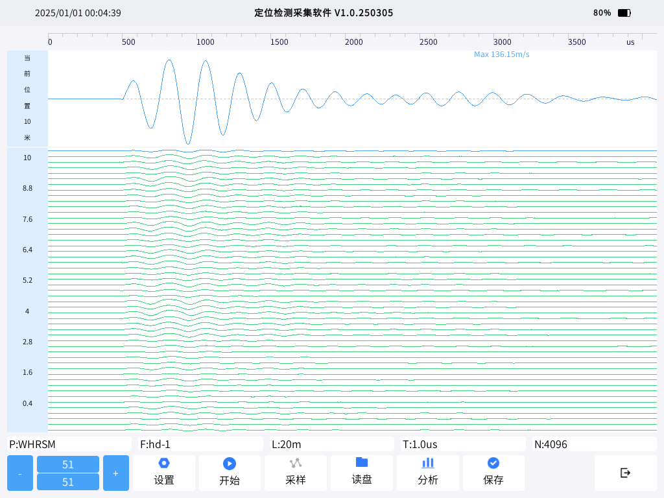Click the Max 136.15m/s label

coord(501,54)
